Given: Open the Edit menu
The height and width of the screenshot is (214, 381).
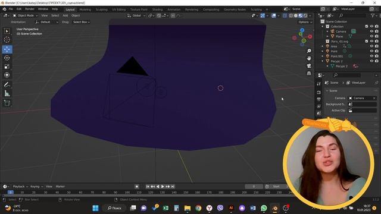Looking at the screenshot, I should point(19,9).
